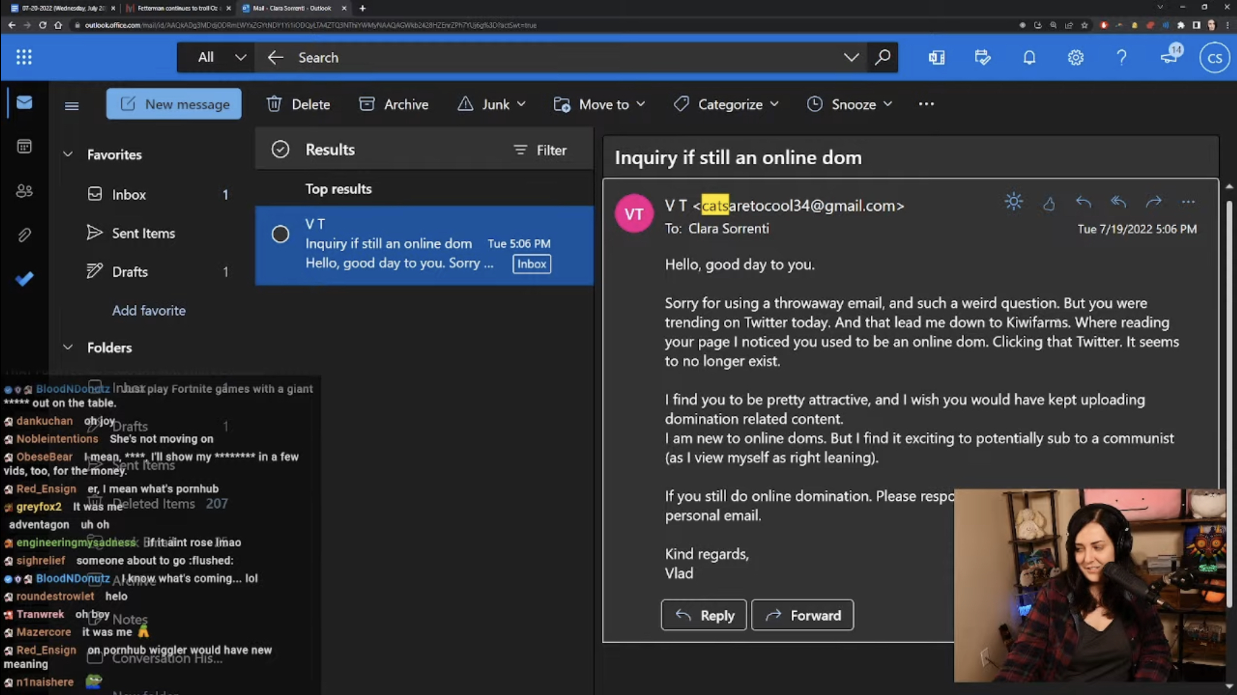Open a new browser tab
The height and width of the screenshot is (695, 1237).
click(362, 8)
